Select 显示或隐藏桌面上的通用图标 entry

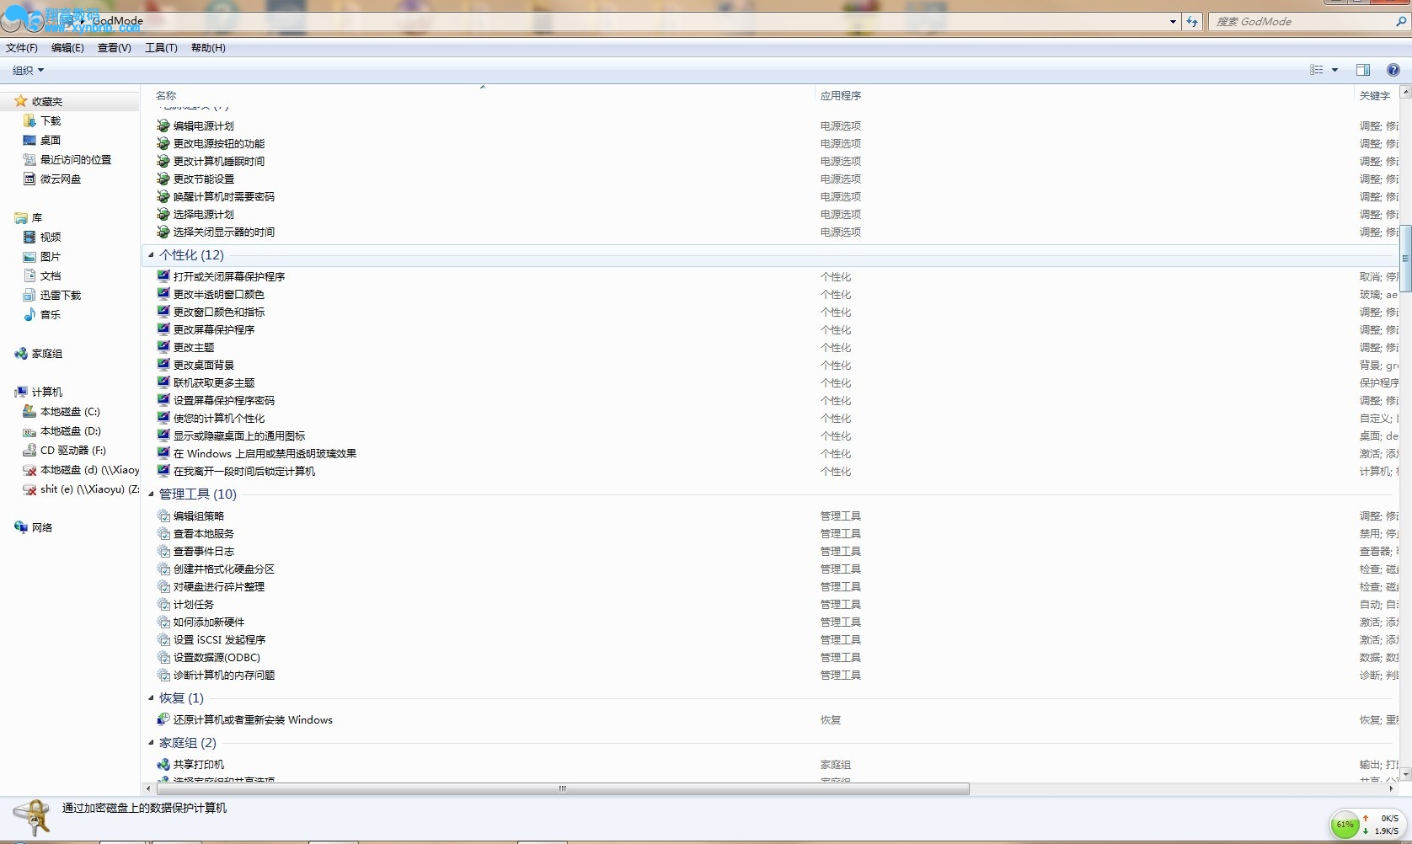[x=239, y=435]
